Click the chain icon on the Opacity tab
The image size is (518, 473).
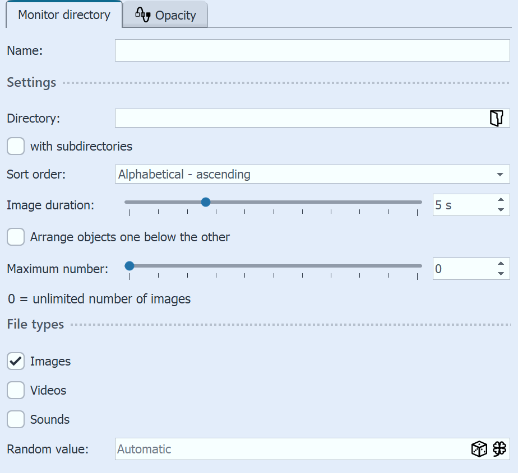tap(142, 15)
